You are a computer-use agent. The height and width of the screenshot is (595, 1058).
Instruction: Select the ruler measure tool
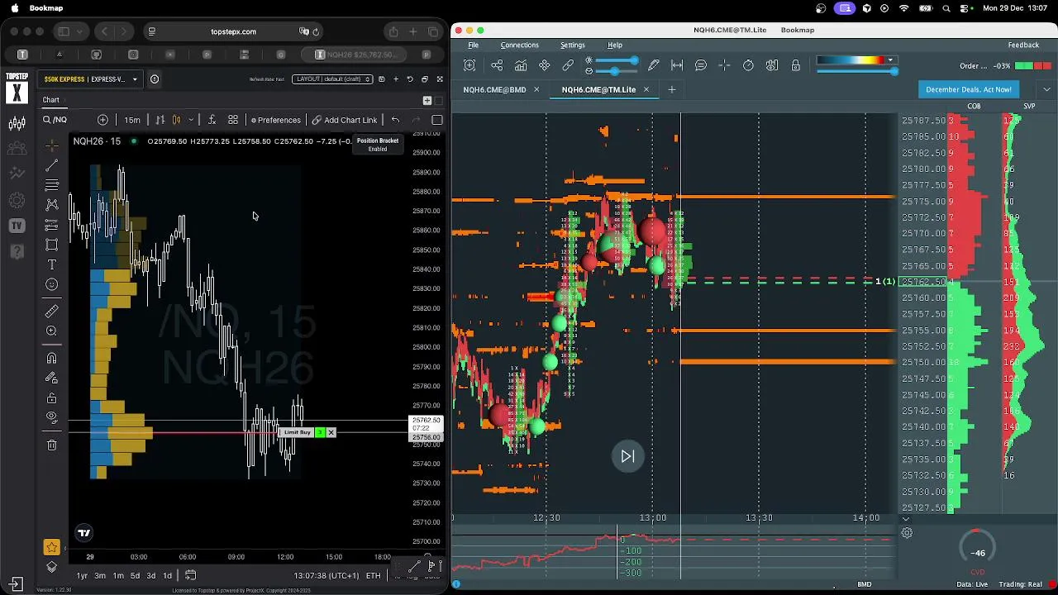(51, 311)
